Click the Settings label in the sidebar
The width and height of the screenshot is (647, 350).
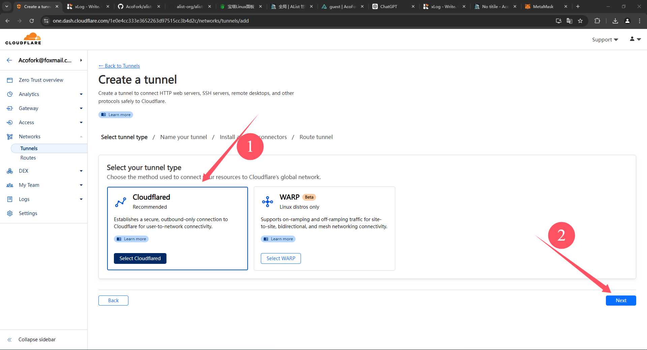[28, 213]
